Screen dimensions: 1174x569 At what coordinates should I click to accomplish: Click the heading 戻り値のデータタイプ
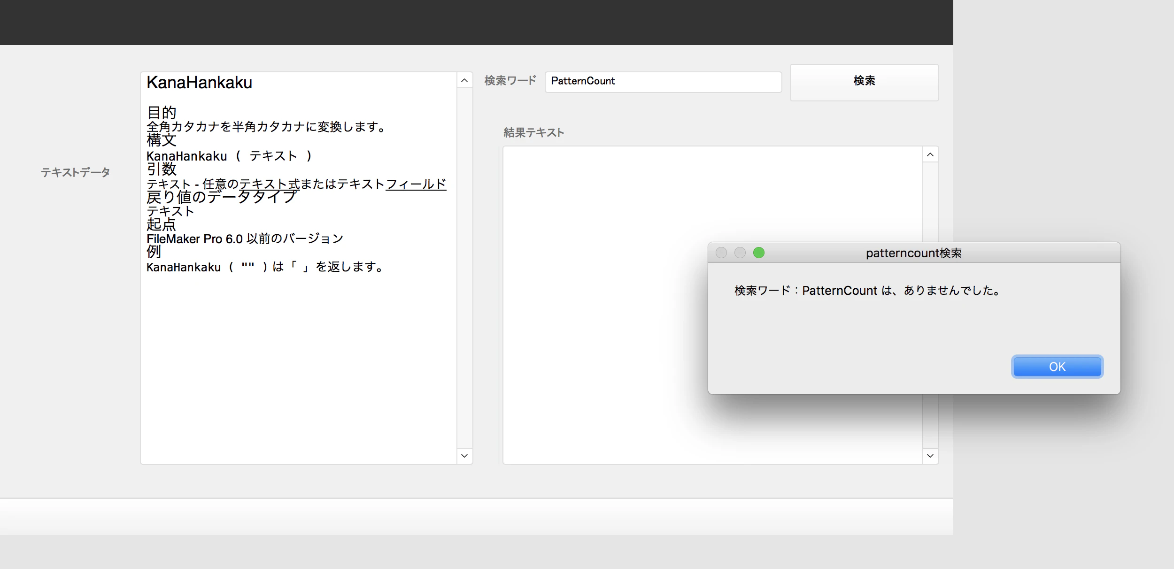tap(222, 196)
